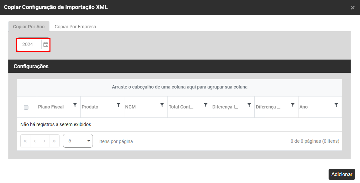Click the year input field showing 2024
The width and height of the screenshot is (360, 183).
pyautogui.click(x=29, y=44)
